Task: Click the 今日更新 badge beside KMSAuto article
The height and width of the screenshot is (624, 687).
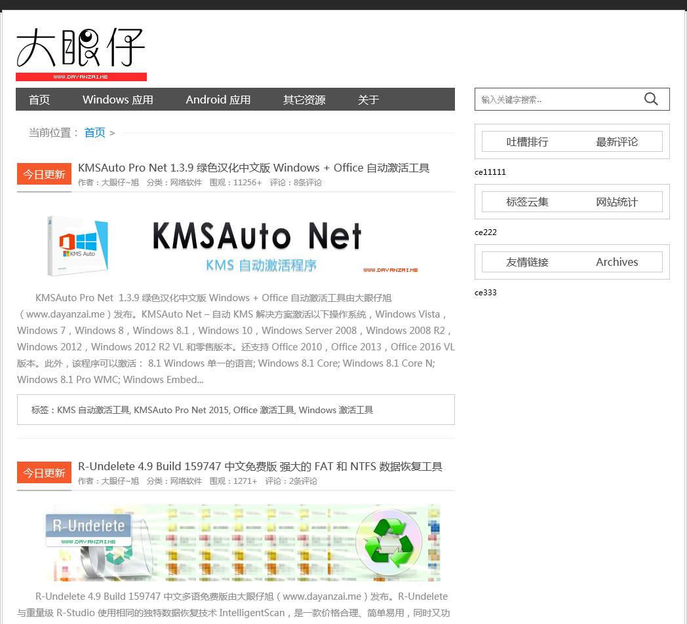Action: [44, 174]
